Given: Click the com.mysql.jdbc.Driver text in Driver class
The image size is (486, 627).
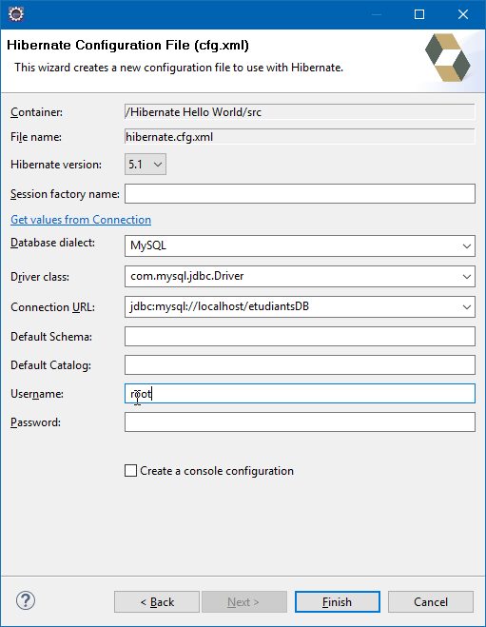Looking at the screenshot, I should tap(187, 276).
